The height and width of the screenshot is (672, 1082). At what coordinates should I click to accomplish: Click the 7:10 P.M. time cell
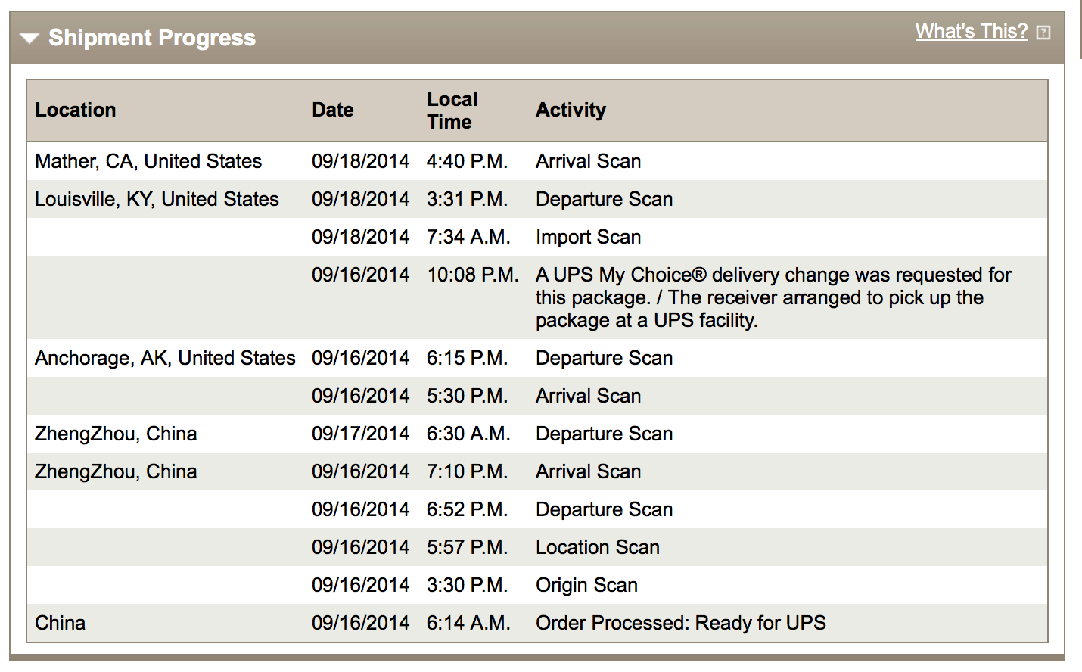pos(467,471)
